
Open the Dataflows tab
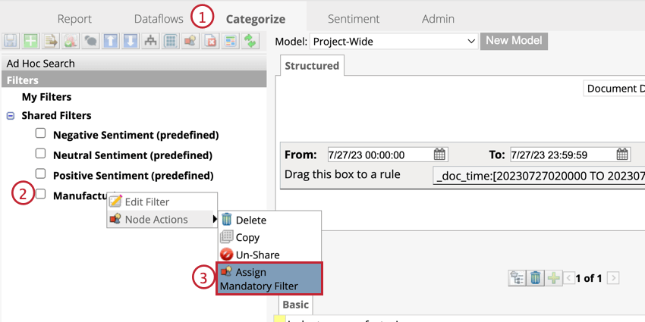point(159,19)
